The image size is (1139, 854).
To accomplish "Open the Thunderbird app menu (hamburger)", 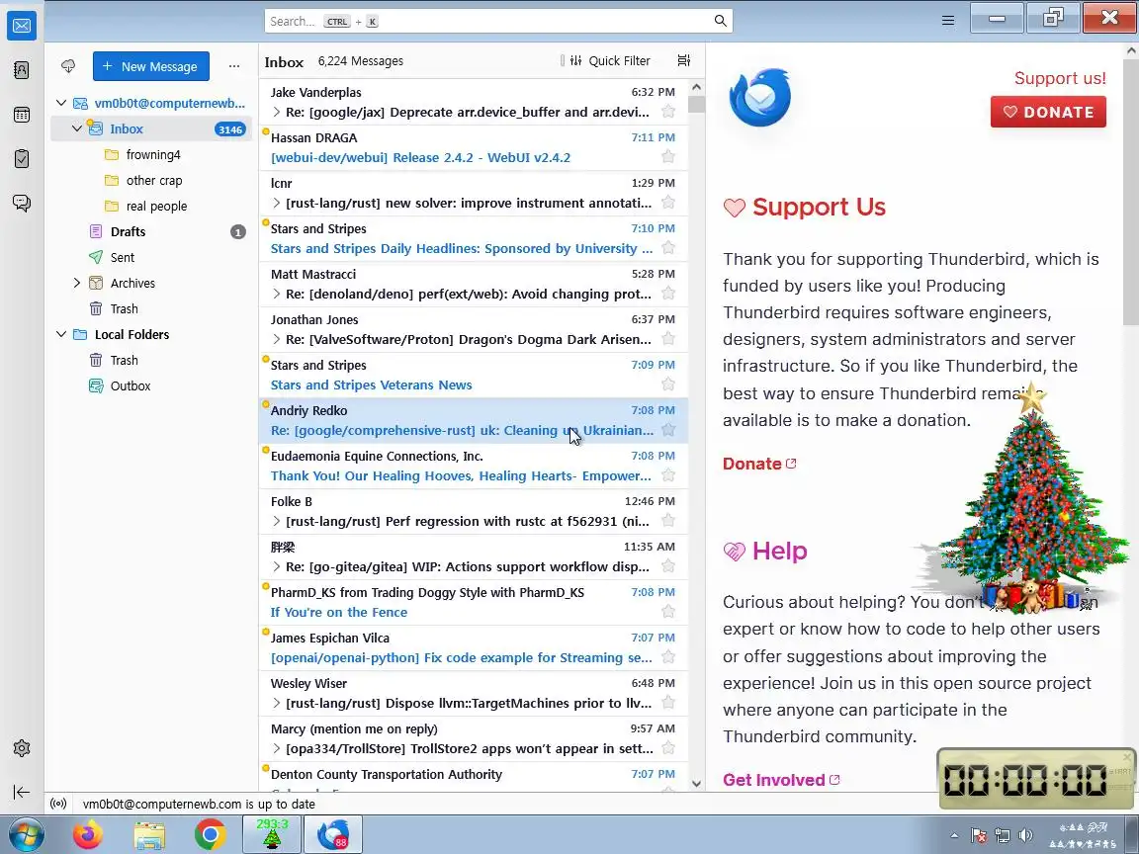I will [948, 21].
